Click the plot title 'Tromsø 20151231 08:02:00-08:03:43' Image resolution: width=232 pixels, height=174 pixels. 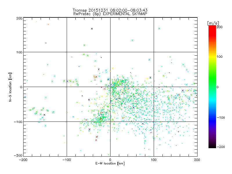pos(110,10)
